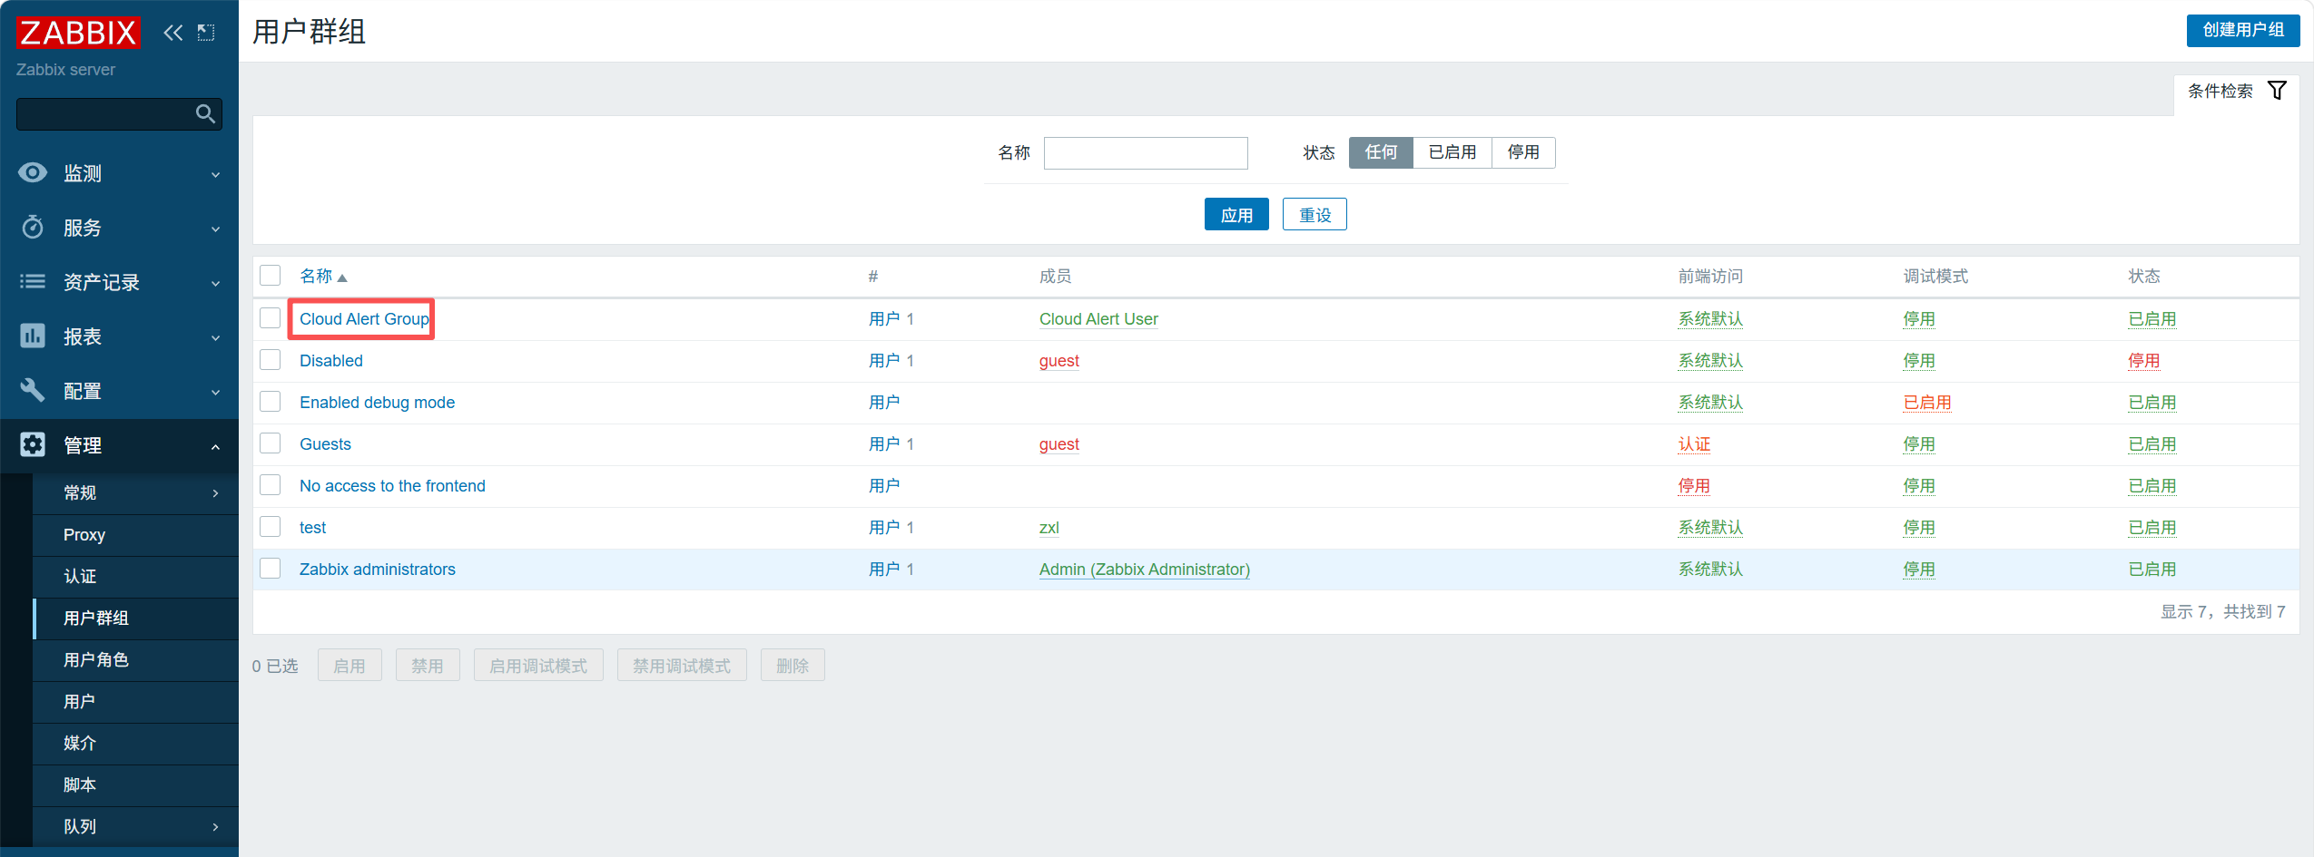Expand the 服务 menu chevron
This screenshot has width=2314, height=857.
[x=215, y=229]
